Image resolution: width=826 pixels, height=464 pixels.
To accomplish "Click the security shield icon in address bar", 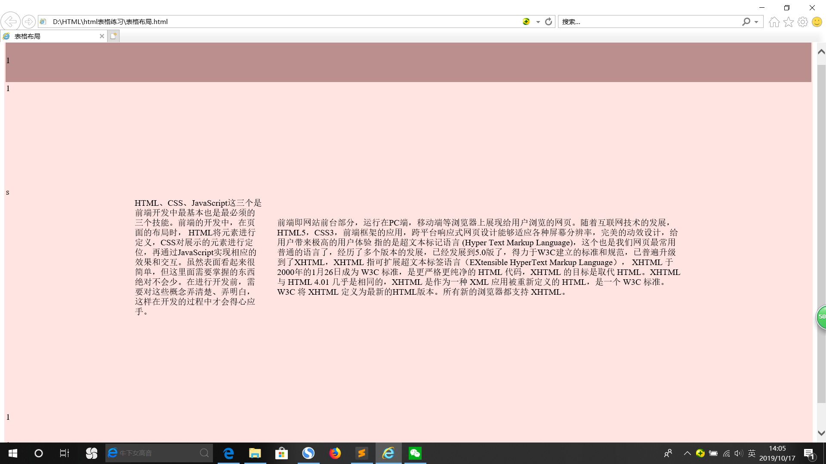I will point(526,21).
